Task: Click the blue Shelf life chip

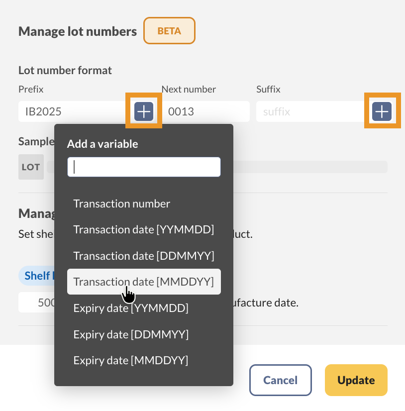Action: (x=40, y=275)
